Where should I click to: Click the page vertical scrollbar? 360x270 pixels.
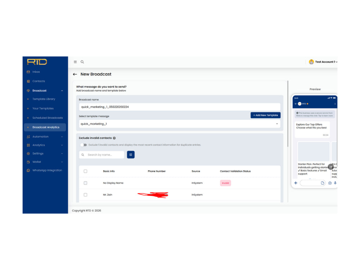[288, 114]
